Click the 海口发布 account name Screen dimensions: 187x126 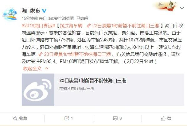click(31, 11)
